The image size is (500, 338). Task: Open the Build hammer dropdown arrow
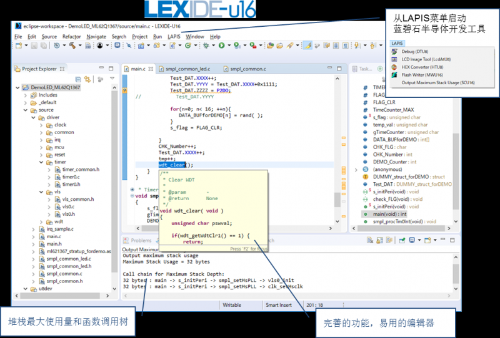tap(80, 46)
